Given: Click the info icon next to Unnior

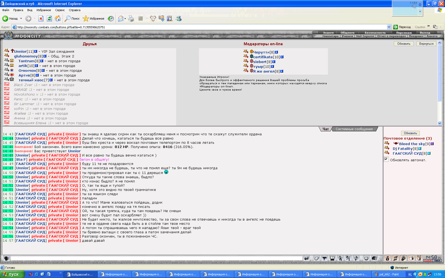Looking at the screenshot, I should click(36, 51).
